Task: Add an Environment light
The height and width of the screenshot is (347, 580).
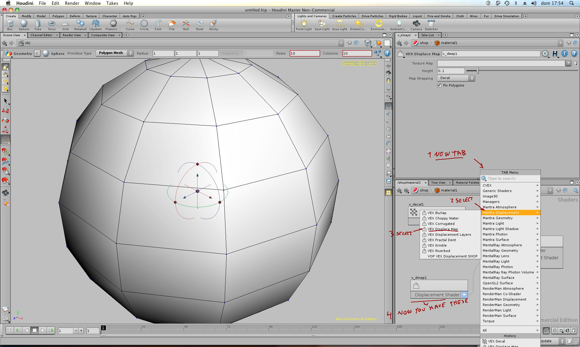Action: pos(379,25)
